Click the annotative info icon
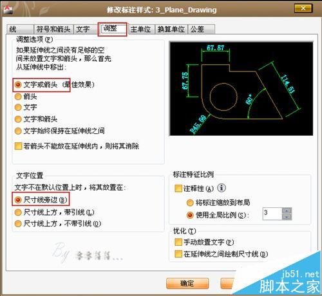Image resolution: width=322 pixels, height=296 pixels. (222, 188)
